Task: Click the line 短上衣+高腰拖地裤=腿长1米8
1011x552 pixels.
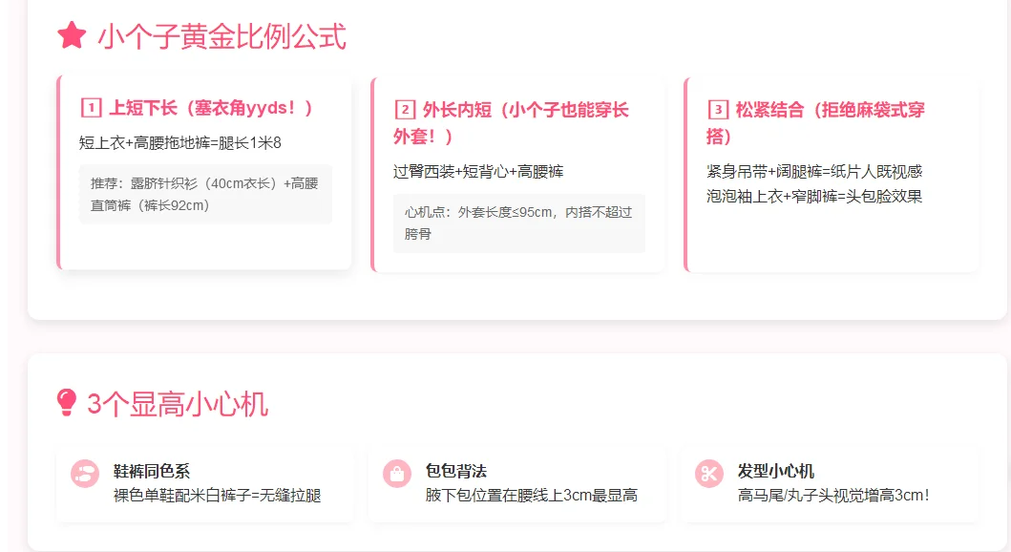Action: tap(179, 142)
